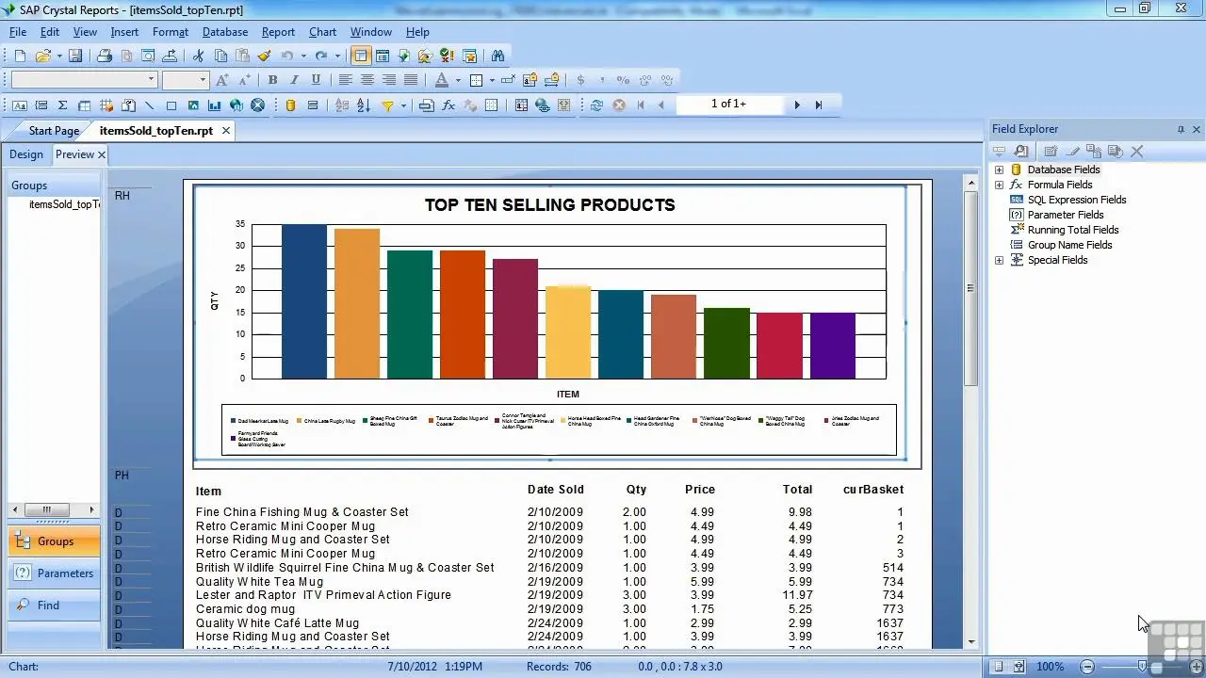
Task: Toggle Italic formatting button
Action: pyautogui.click(x=294, y=80)
